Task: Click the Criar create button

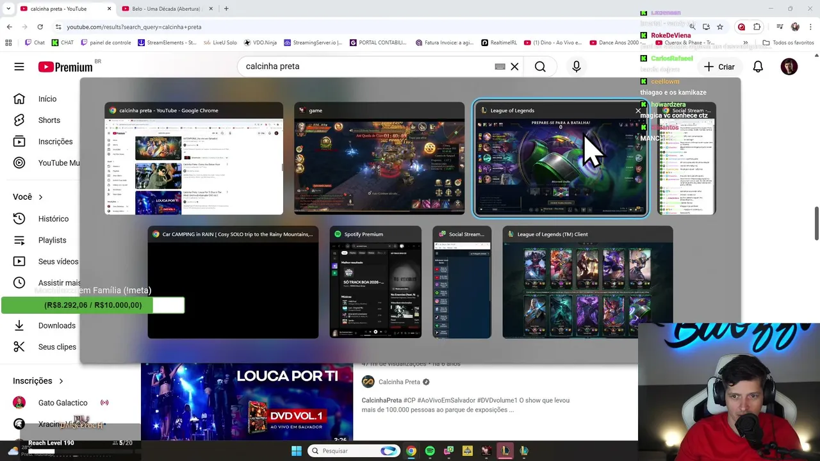Action: [719, 67]
